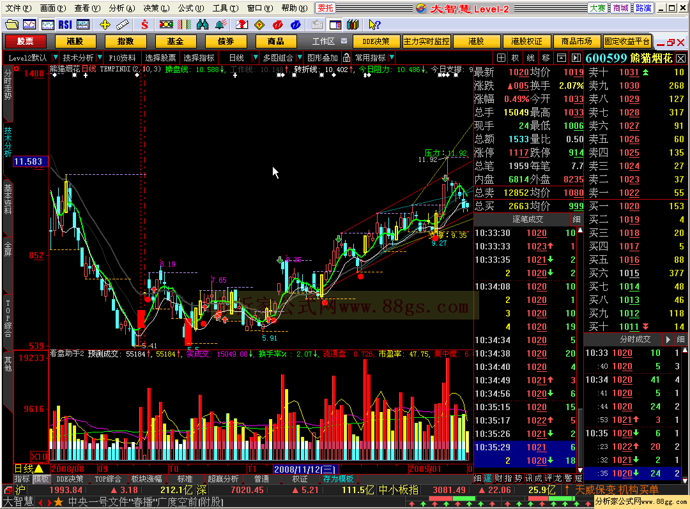Click the help cursor question icon
Viewport: 690px width, 509px height.
(374, 25)
